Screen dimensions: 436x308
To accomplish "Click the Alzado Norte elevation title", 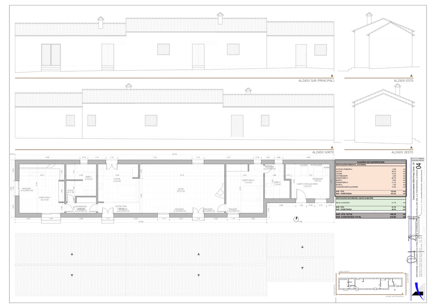I will pyautogui.click(x=323, y=153).
